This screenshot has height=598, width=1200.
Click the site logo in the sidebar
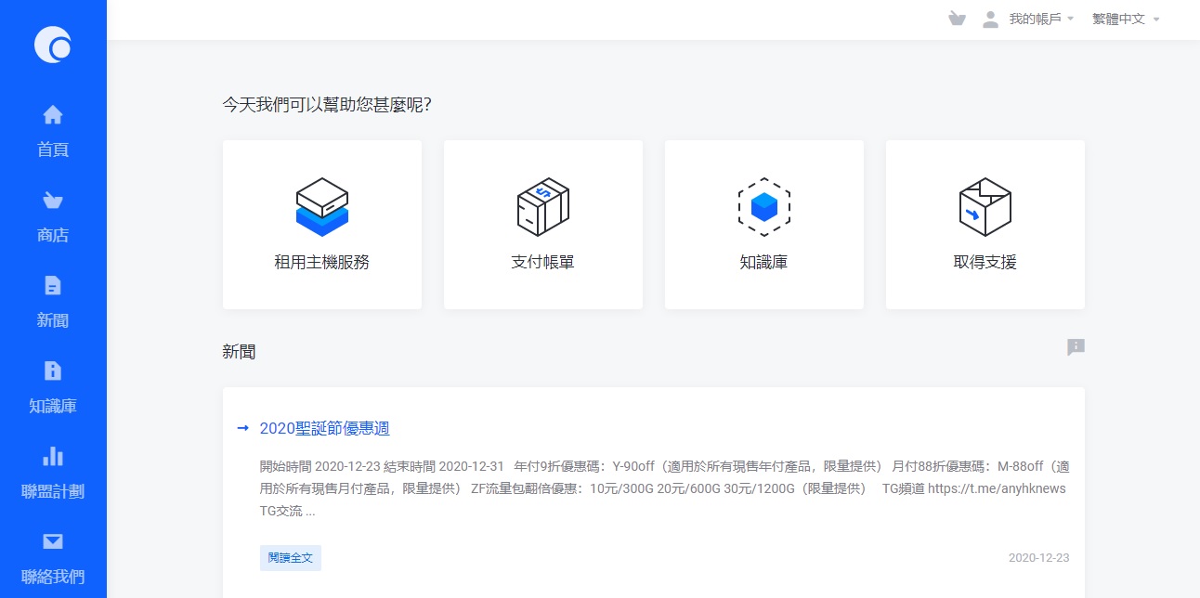point(53,45)
